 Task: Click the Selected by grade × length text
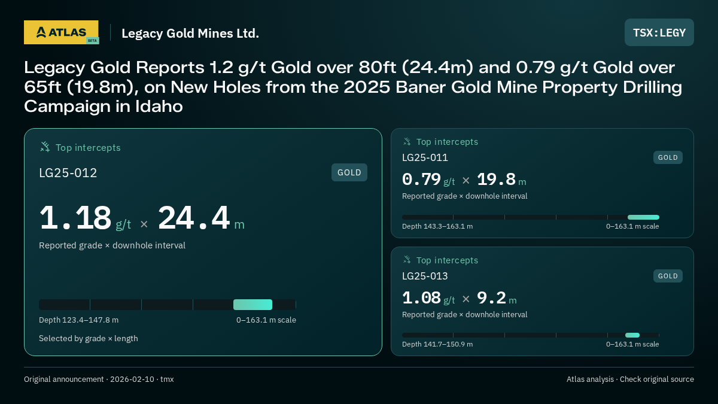[89, 339]
